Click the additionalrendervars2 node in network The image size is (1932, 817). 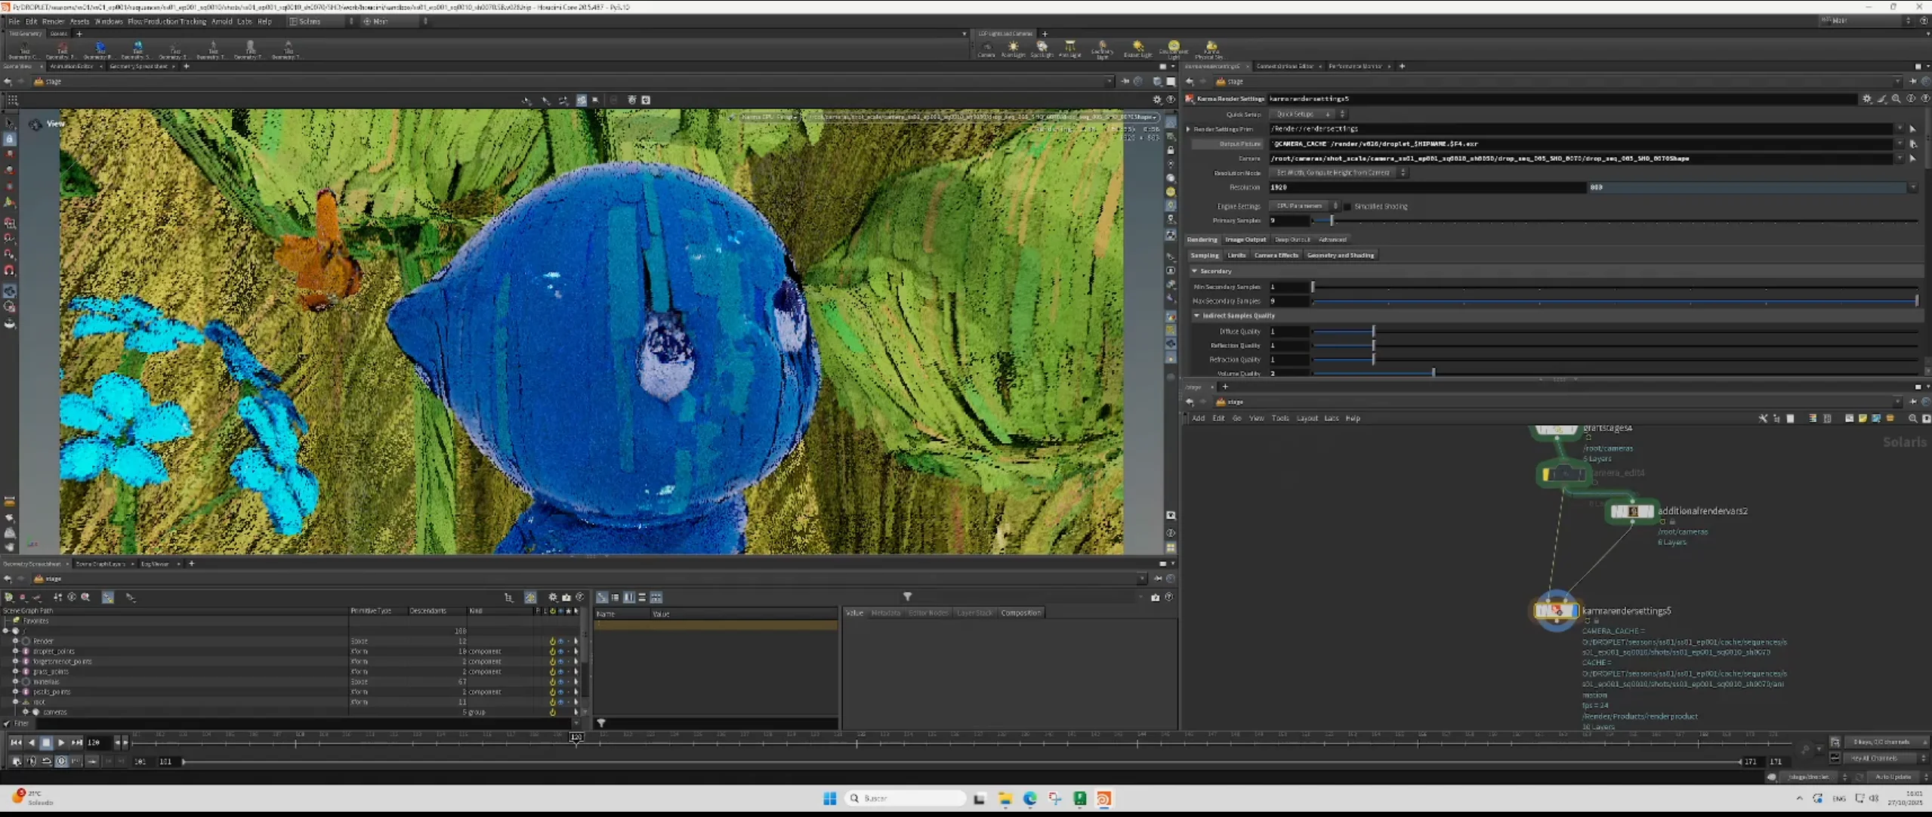pos(1631,511)
